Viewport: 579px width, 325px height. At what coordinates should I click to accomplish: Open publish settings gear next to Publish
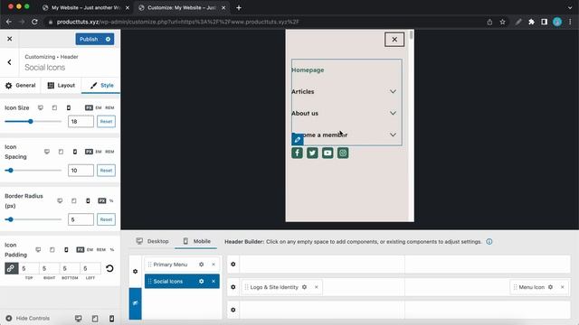pos(108,39)
